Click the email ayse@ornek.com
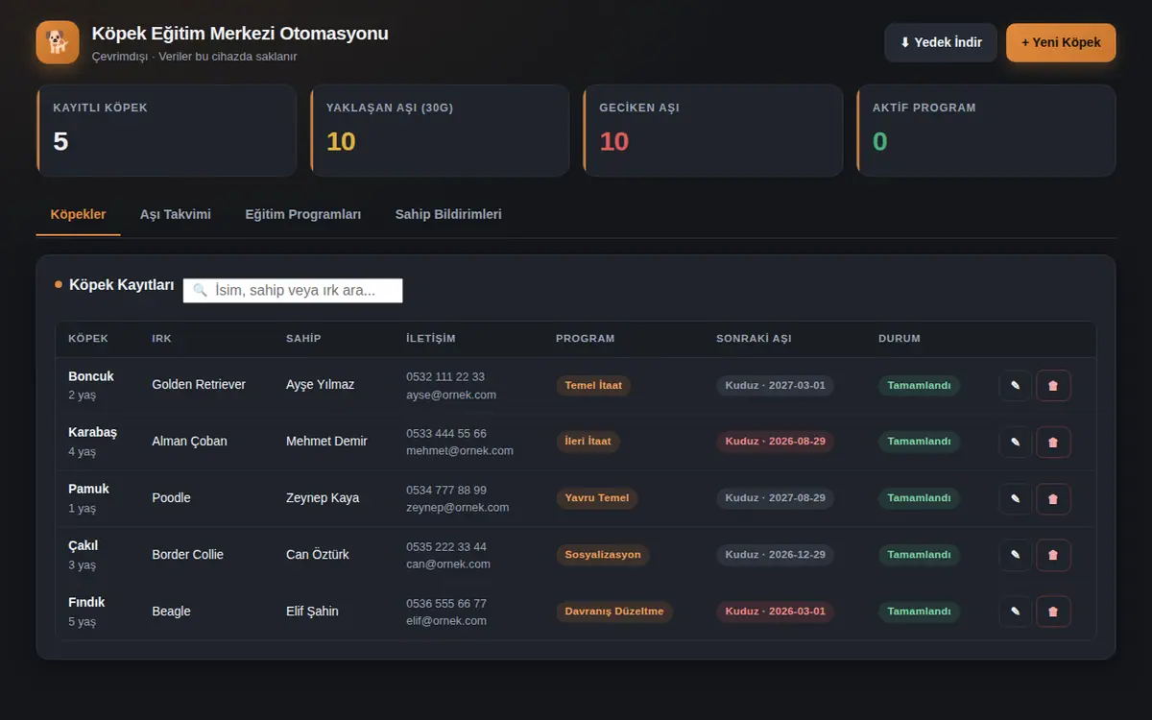The width and height of the screenshot is (1152, 720). pos(451,395)
